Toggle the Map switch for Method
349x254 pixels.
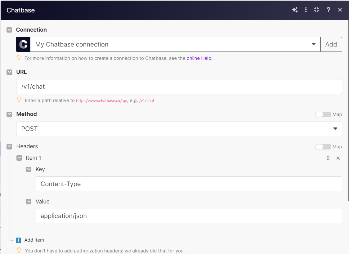[x=323, y=114]
